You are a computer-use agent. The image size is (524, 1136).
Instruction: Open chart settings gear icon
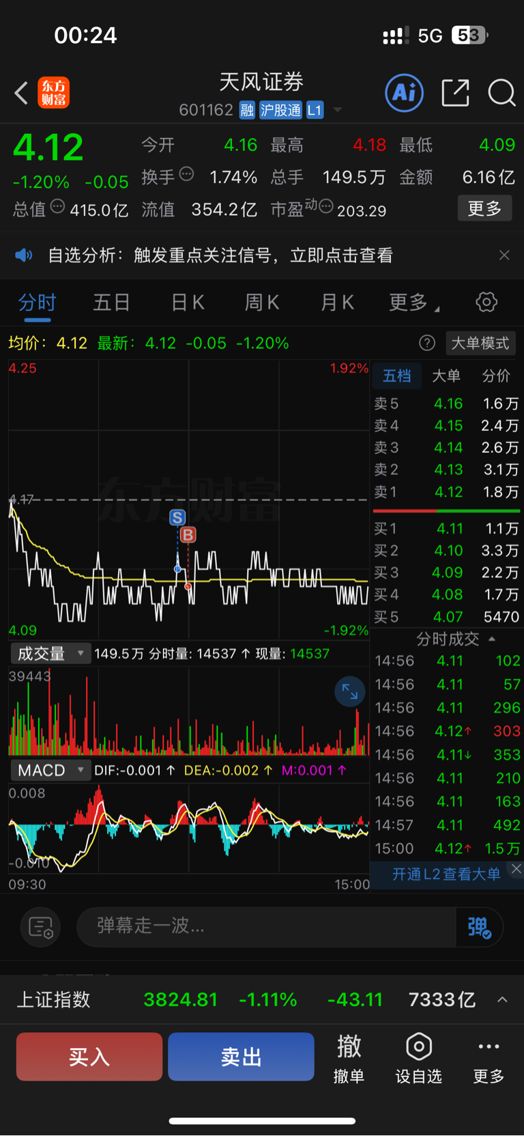point(486,302)
